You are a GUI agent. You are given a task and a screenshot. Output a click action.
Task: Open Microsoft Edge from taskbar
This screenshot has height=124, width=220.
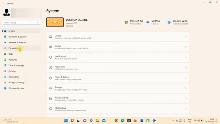[123, 121]
